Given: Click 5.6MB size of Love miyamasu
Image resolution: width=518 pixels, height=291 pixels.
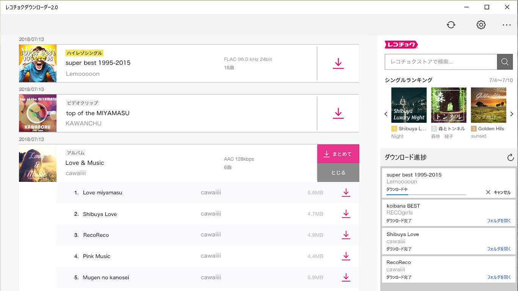Looking at the screenshot, I should tap(315, 193).
